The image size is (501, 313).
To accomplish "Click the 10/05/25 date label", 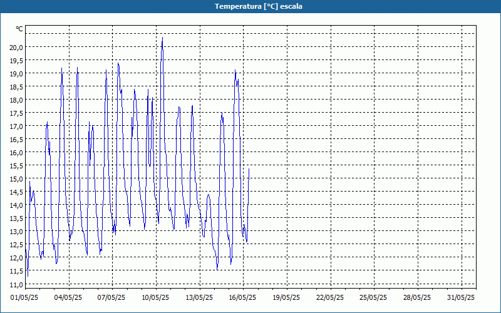I will (155, 298).
